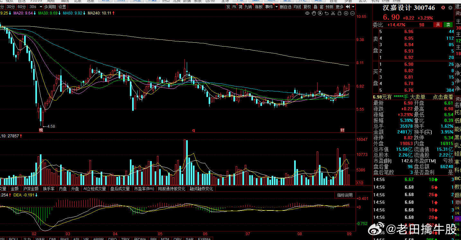Select the 盘后成交量 tab

click(120, 189)
